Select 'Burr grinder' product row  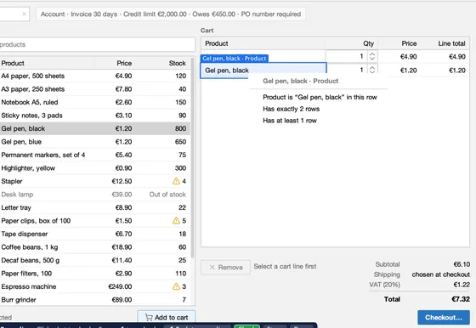pyautogui.click(x=95, y=300)
